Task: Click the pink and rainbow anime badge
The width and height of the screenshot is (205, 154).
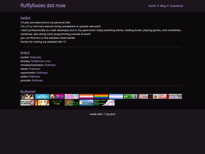Action: [x=57, y=97]
